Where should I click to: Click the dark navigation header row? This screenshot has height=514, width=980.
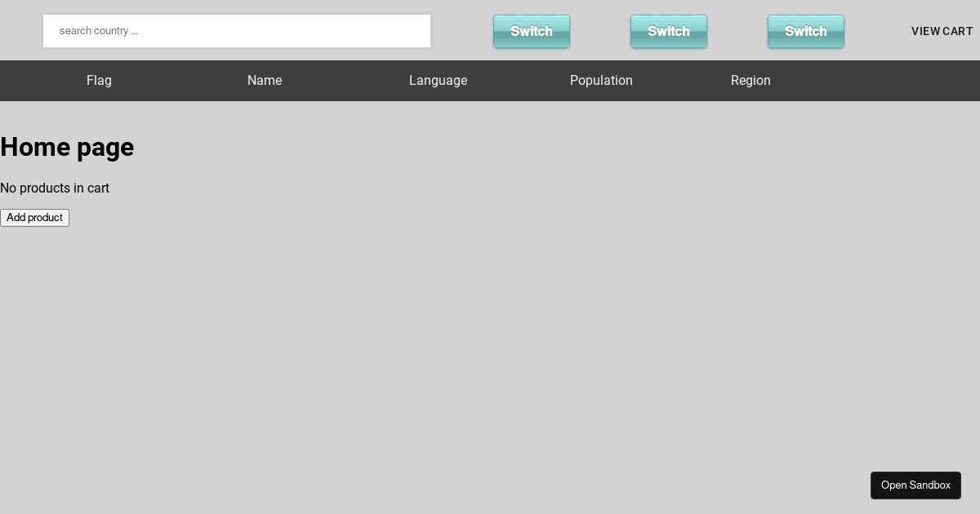(490, 80)
